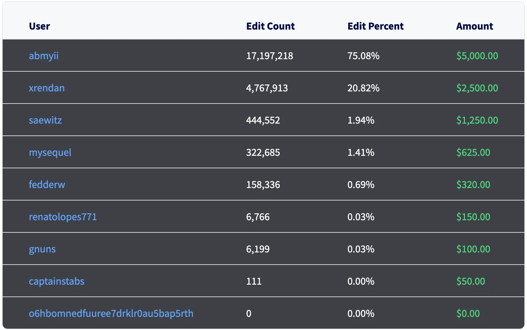Viewport: 527px width, 330px height.
Task: Open the abmyii user profile link
Action: point(43,56)
